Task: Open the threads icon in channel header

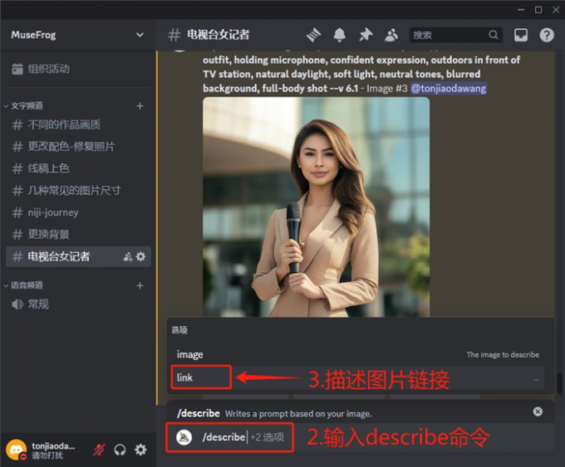Action: (313, 35)
